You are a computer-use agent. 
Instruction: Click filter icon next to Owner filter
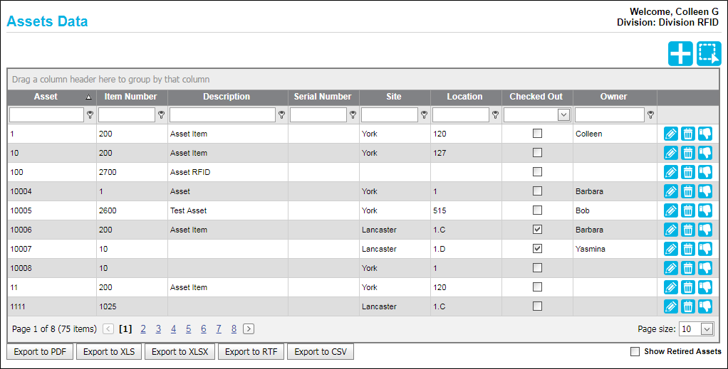(651, 115)
